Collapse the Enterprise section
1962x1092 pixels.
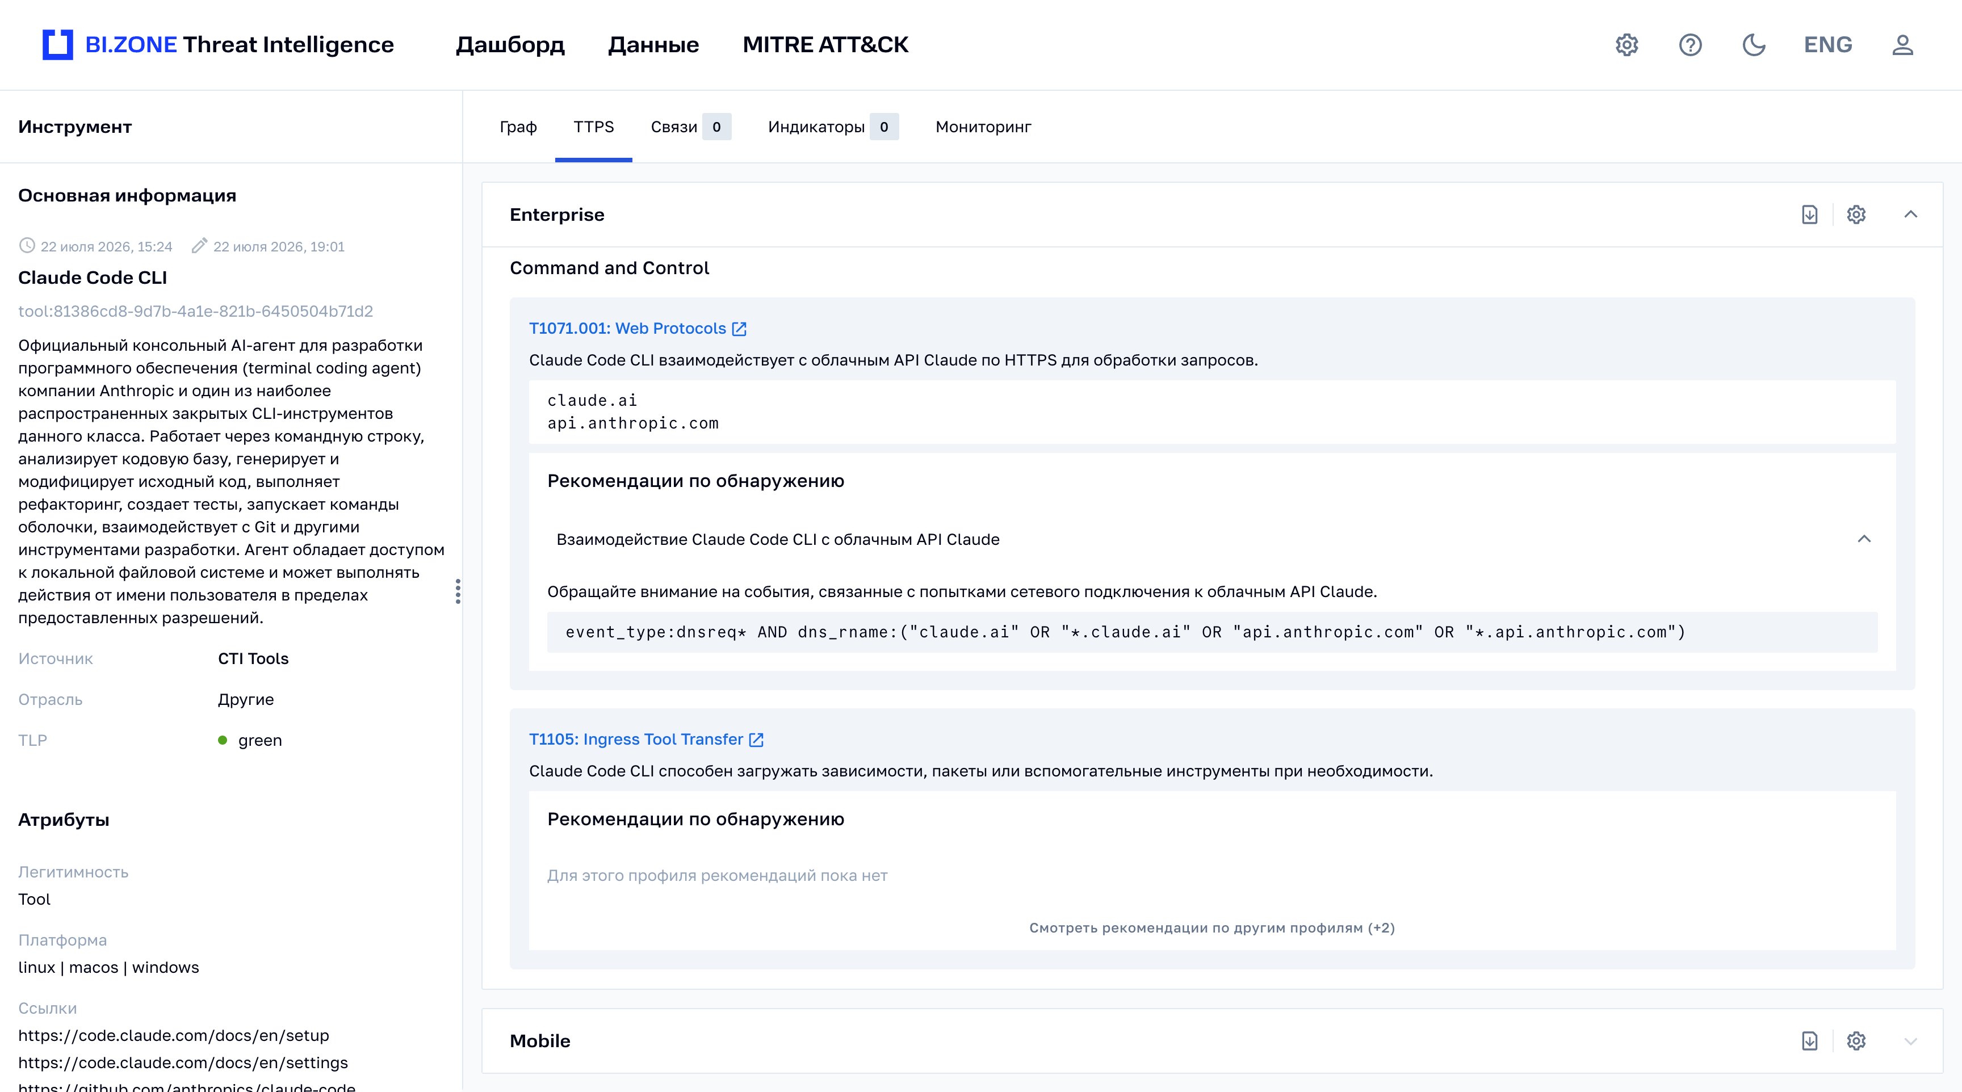1910,215
